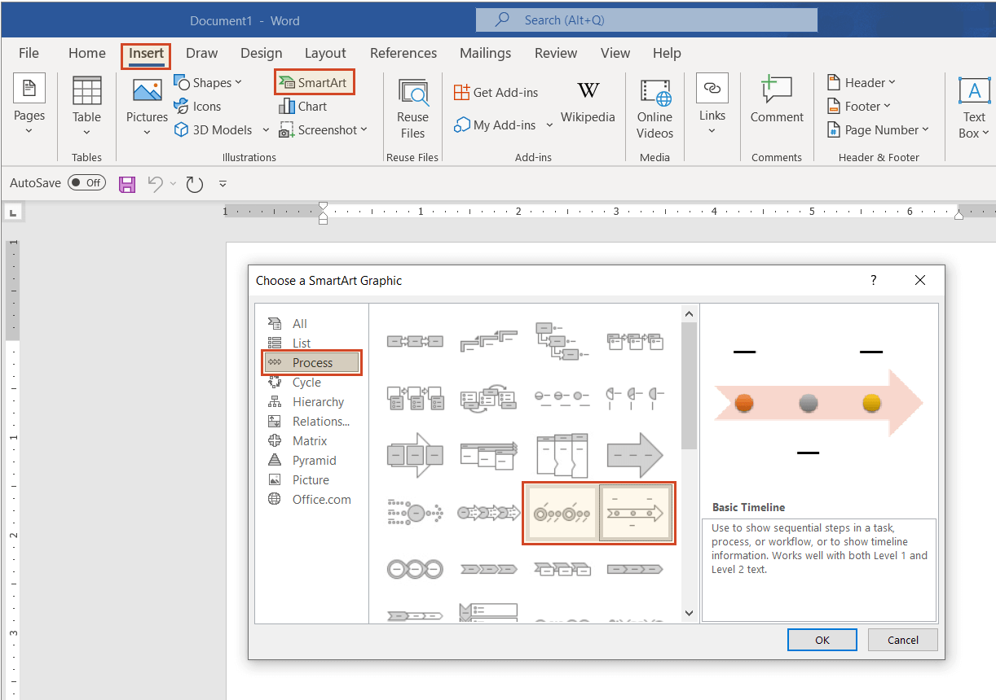Image resolution: width=996 pixels, height=700 pixels.
Task: Insert a Table using the Table icon
Action: (x=86, y=100)
